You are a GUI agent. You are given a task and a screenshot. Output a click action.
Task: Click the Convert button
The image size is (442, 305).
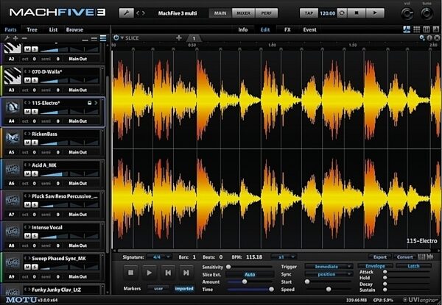click(x=404, y=257)
